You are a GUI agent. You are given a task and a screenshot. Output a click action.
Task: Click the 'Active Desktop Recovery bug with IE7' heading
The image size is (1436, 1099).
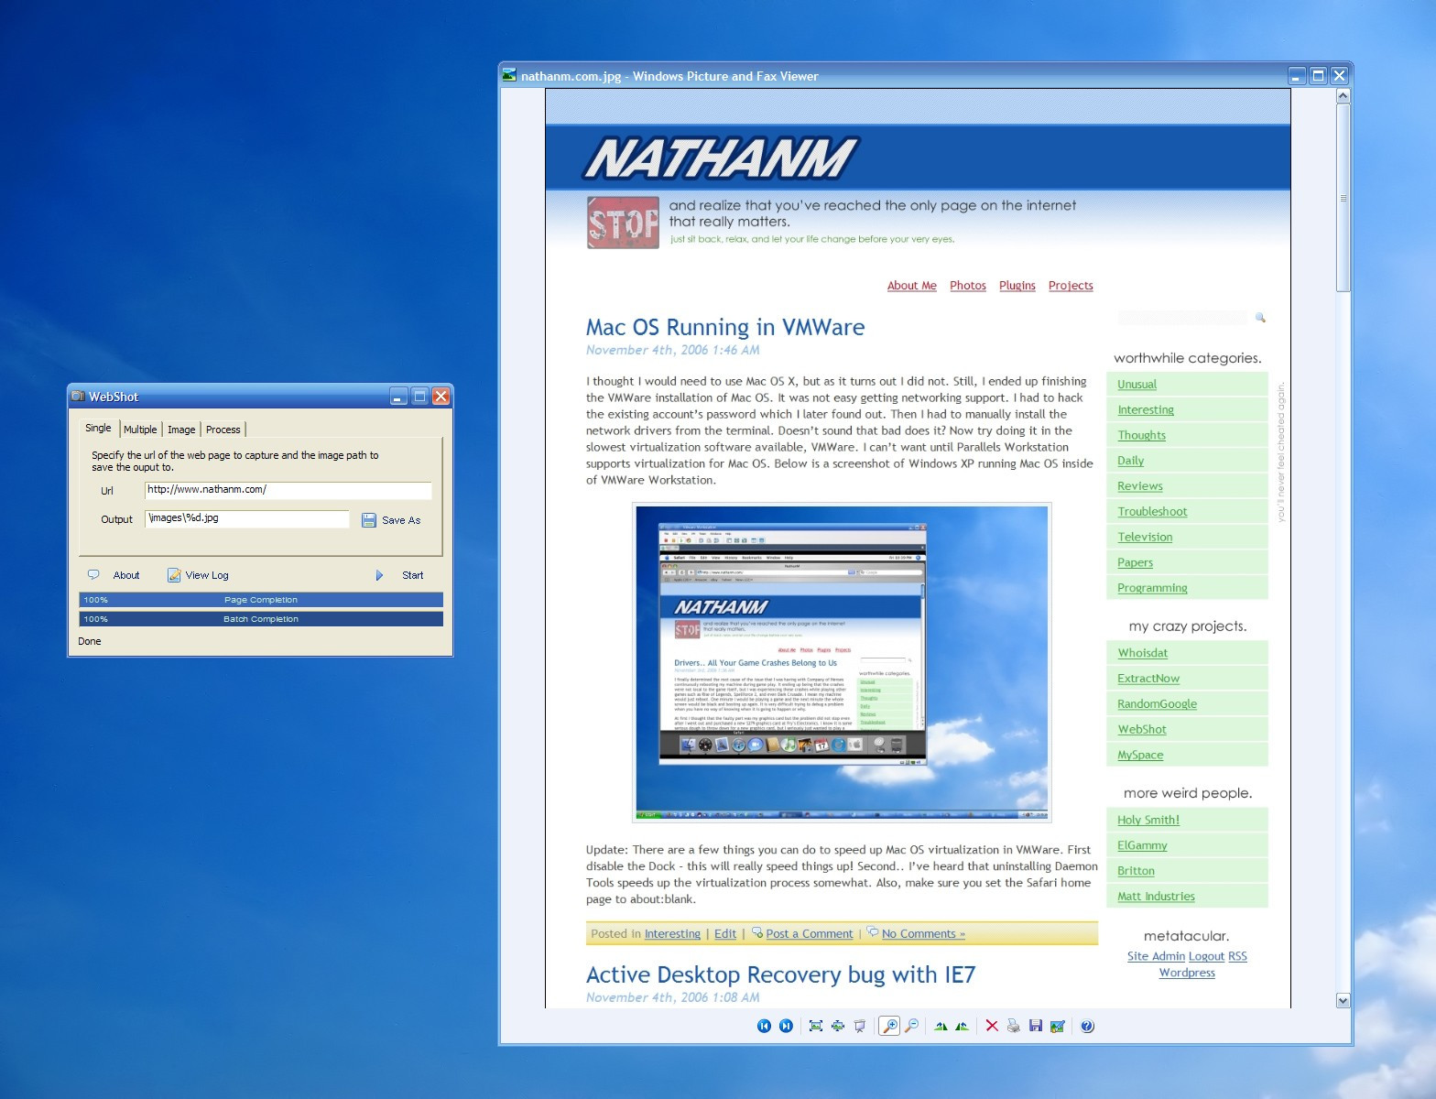point(781,974)
